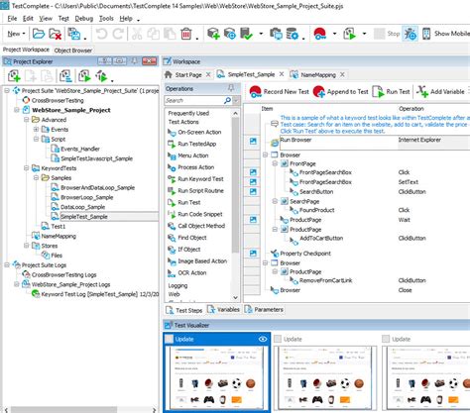
Task: Switch to the NameMapping editor tab
Action: pyautogui.click(x=318, y=75)
